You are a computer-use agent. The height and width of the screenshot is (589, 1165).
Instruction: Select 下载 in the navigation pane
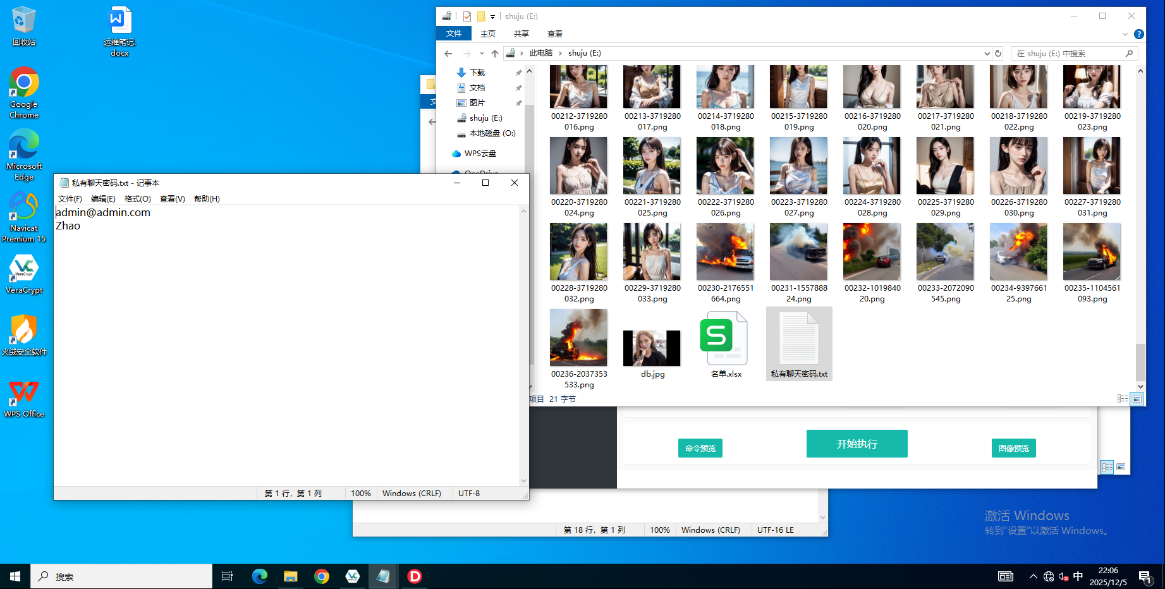477,73
